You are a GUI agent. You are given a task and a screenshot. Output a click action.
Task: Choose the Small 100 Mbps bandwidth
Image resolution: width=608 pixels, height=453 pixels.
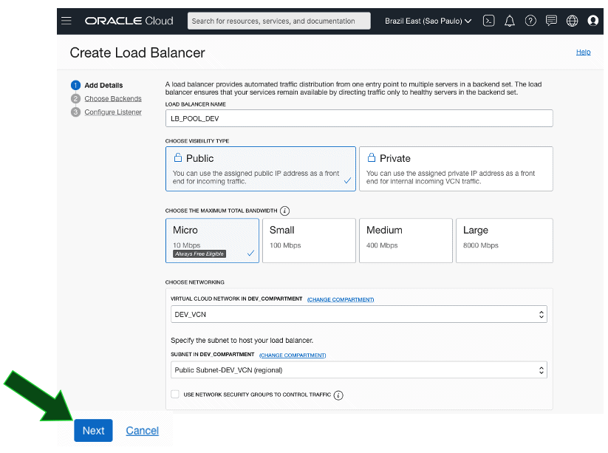coord(308,240)
